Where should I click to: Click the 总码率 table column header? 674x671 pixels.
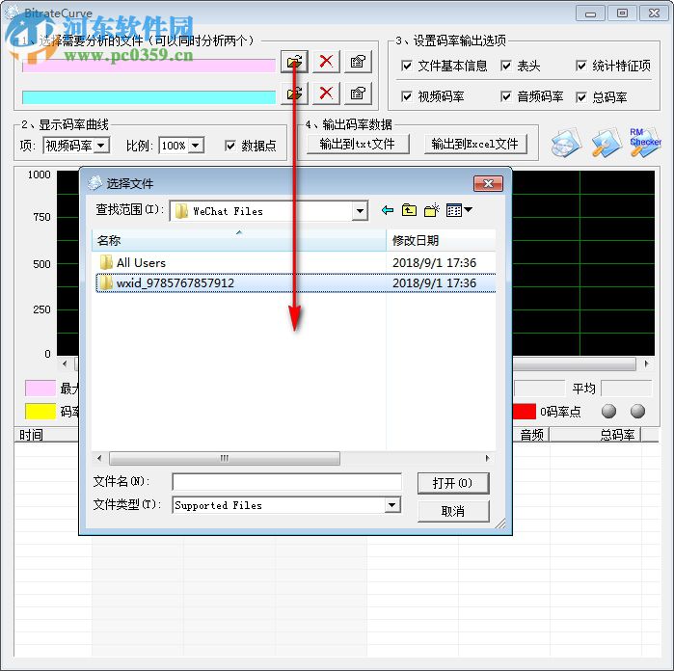click(x=595, y=435)
